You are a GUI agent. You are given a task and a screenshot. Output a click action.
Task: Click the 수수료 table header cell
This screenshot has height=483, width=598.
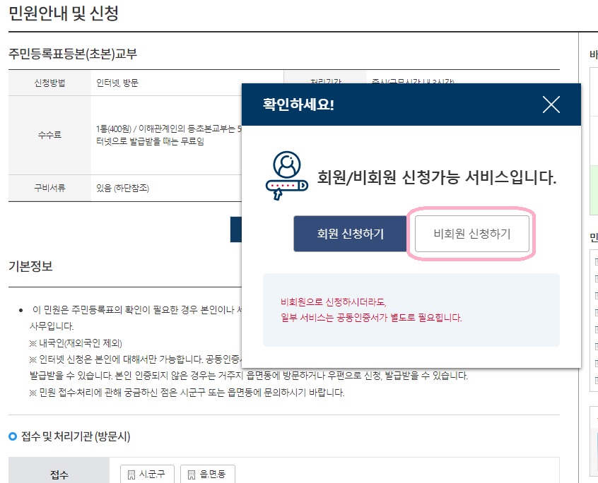click(x=49, y=135)
